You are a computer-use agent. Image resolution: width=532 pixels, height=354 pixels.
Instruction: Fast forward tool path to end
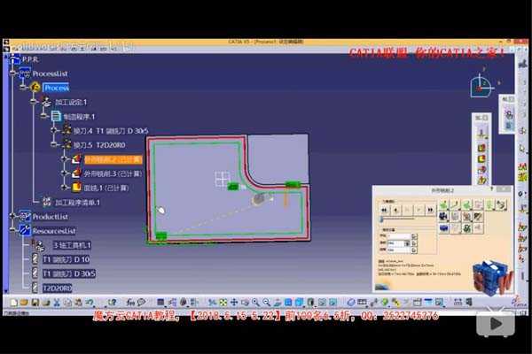coord(430,210)
